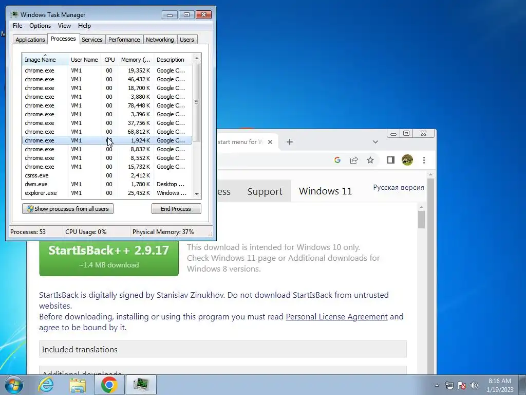This screenshot has height=395, width=526.
Task: Click Physical Memory 37% status entry
Action: click(163, 232)
